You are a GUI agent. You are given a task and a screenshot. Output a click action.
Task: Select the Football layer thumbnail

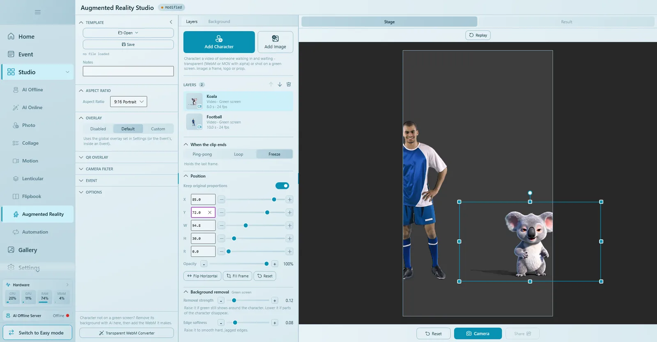pos(194,122)
